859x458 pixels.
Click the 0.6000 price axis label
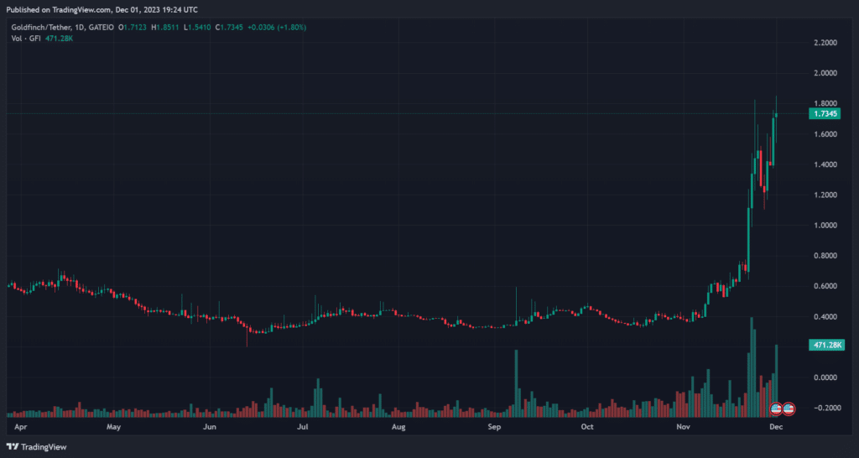[824, 286]
